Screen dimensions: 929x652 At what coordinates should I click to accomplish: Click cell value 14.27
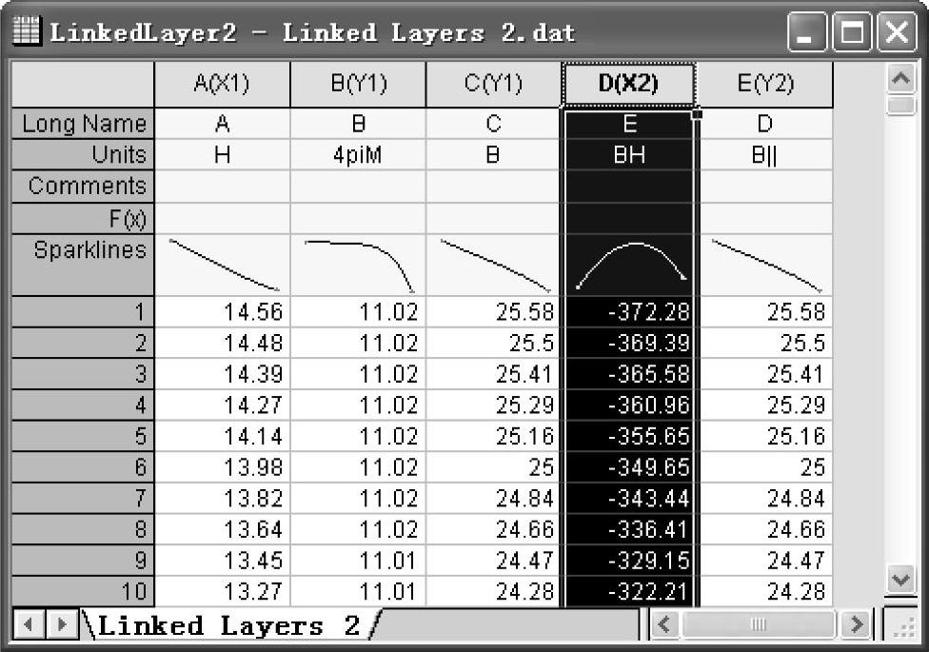tap(222, 405)
